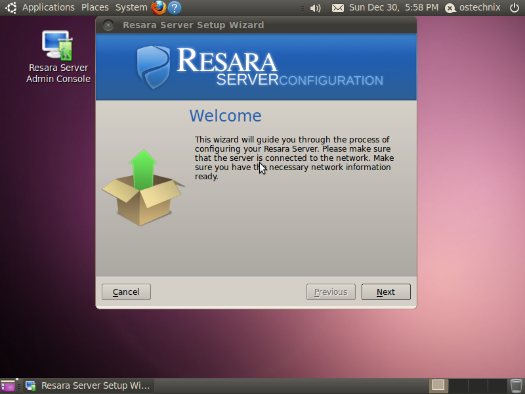
Task: Launch Firefox from the top panel
Action: tap(159, 7)
